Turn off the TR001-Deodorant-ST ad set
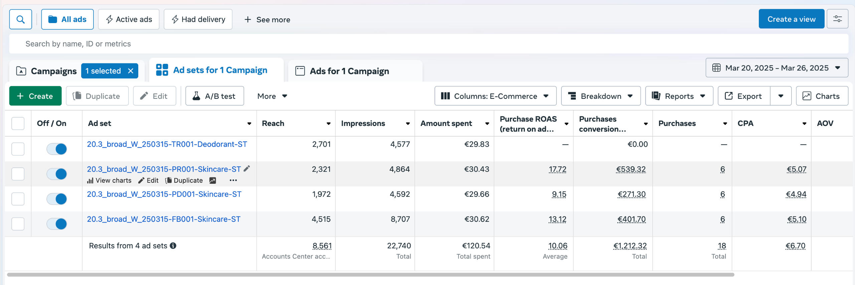855x285 pixels. pyautogui.click(x=57, y=149)
